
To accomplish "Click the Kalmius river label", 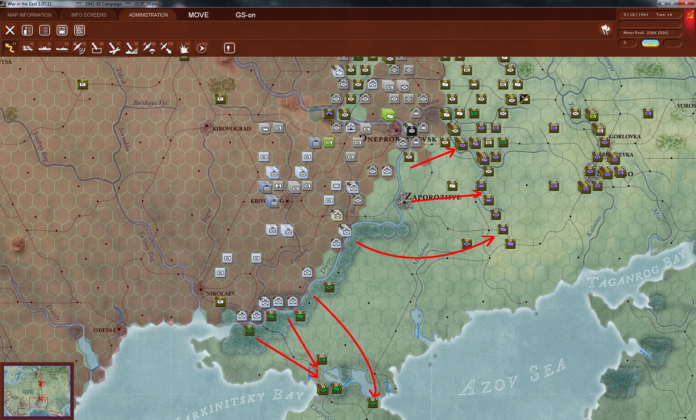I will point(594,226).
